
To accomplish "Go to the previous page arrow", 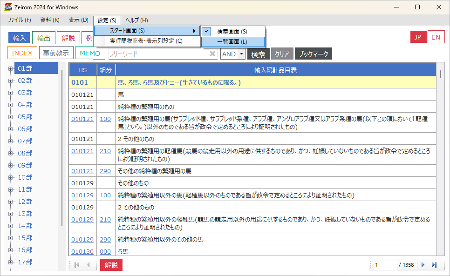I will point(88,265).
